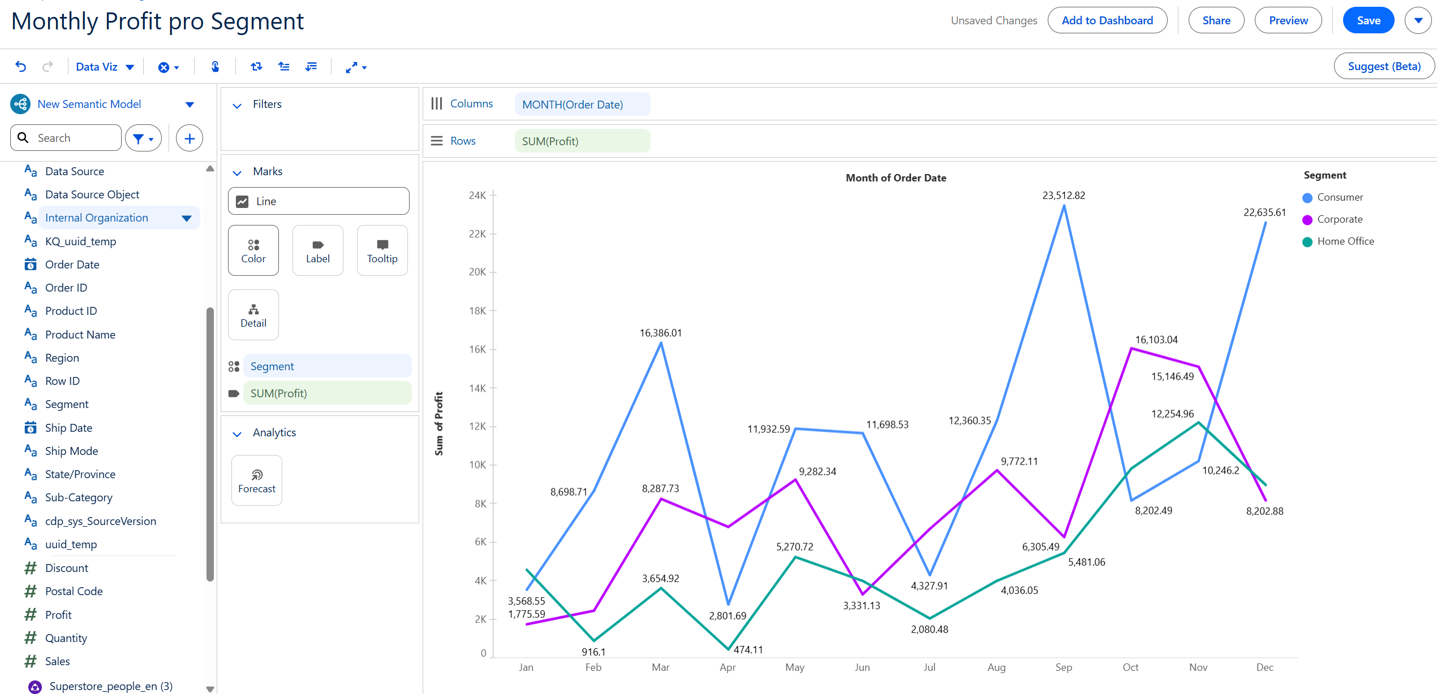
Task: Click the swap rows and columns icon
Action: [256, 67]
